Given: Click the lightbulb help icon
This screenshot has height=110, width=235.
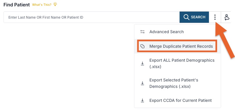Looking at the screenshot, I should (x=55, y=4).
